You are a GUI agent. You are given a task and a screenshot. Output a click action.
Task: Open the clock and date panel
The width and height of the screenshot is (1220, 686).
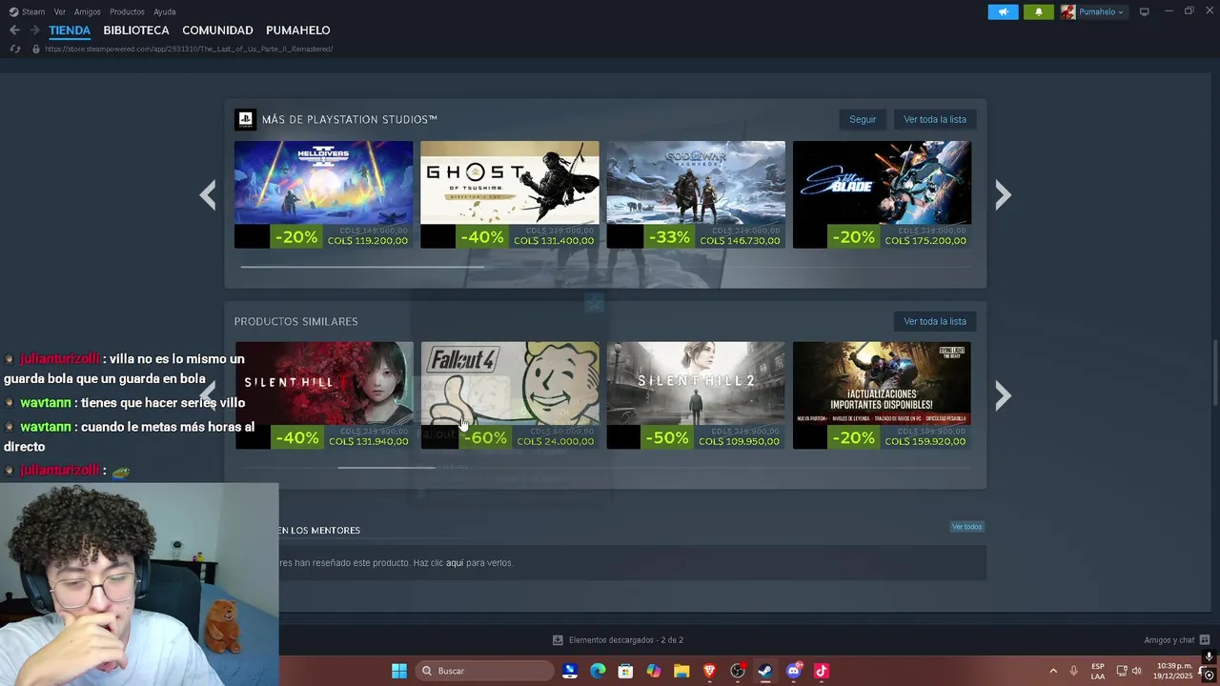[1174, 671]
